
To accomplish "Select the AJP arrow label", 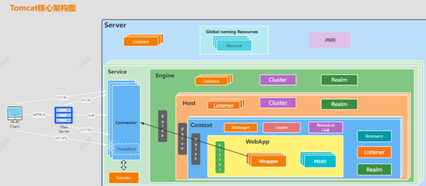I will (91, 115).
